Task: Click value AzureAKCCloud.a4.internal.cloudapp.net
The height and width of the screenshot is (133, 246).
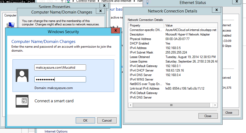Action: point(191,30)
